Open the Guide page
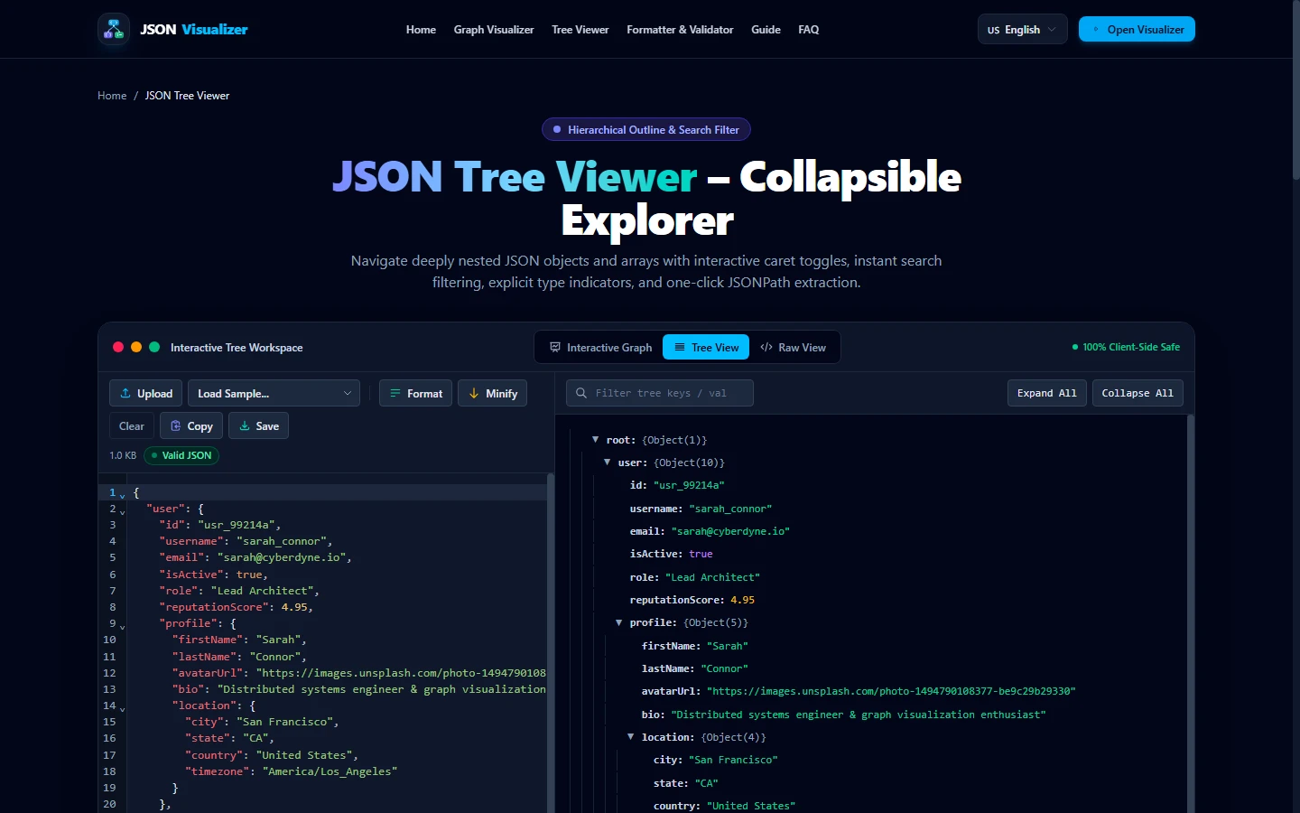Screen dimensions: 1300x813 point(766,30)
